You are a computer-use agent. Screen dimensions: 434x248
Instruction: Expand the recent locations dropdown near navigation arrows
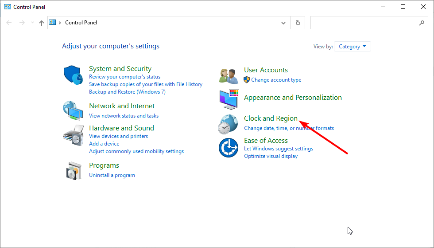click(x=32, y=23)
